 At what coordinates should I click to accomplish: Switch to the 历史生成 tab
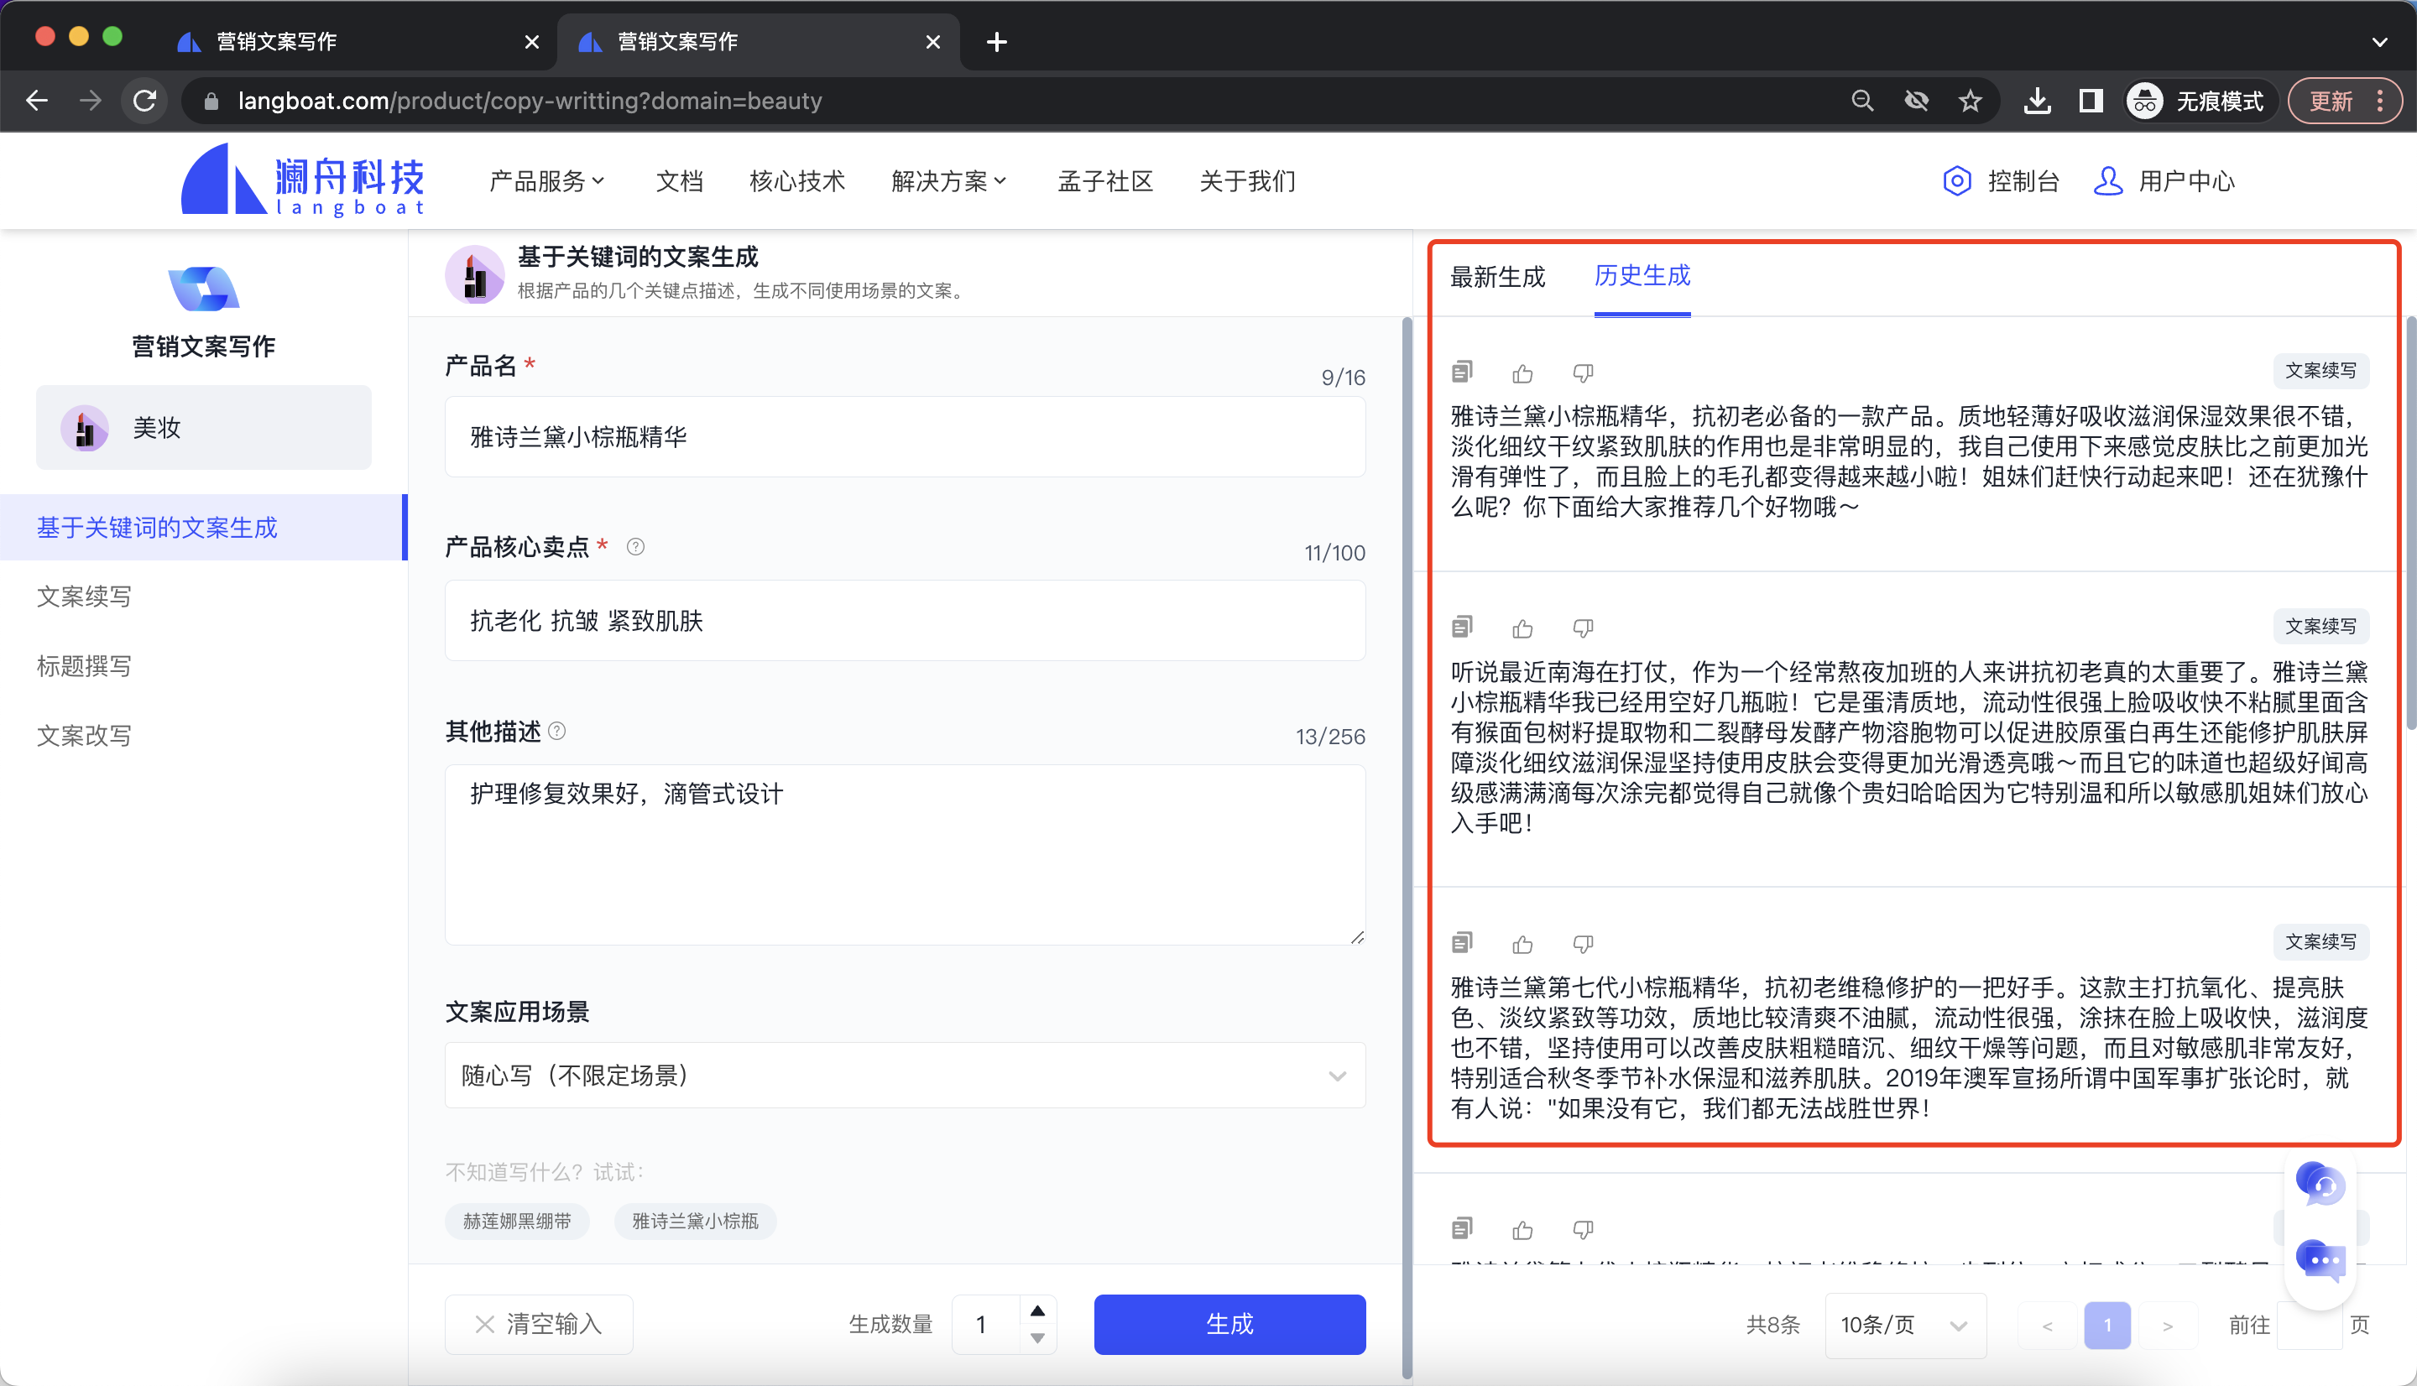pyautogui.click(x=1642, y=276)
